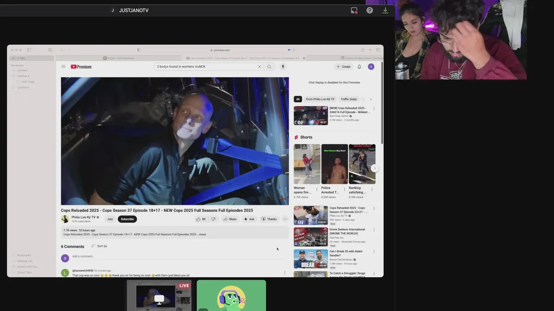Viewport: 554px width, 311px height.
Task: Click the Add a comment field
Action: pyautogui.click(x=177, y=257)
